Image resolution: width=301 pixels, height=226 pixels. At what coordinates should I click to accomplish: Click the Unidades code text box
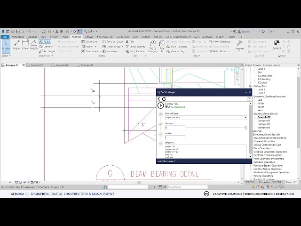206,152
